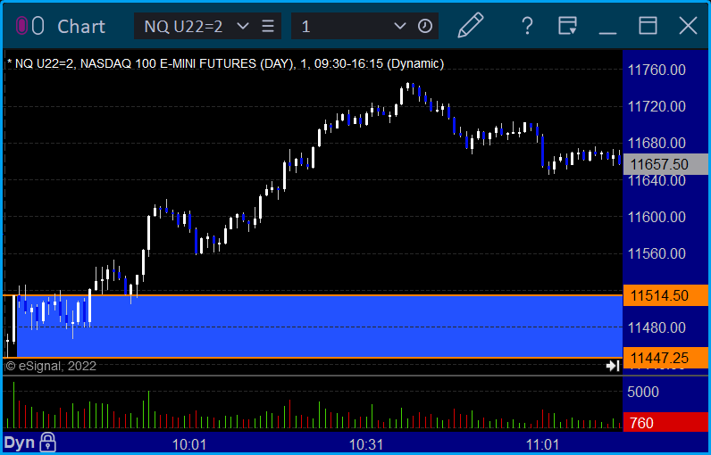Viewport: 711px width, 455px height.
Task: Open the time template clock icon
Action: (425, 26)
